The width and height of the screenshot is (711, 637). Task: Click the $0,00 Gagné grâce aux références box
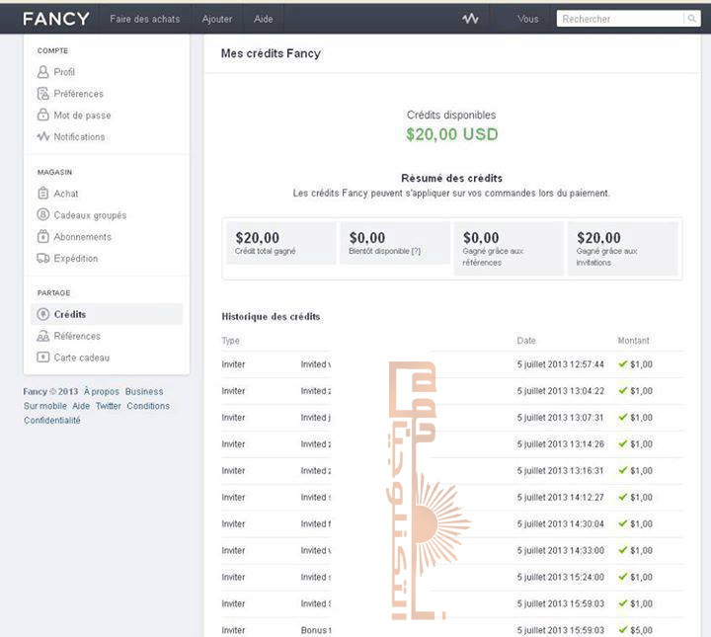tap(509, 248)
